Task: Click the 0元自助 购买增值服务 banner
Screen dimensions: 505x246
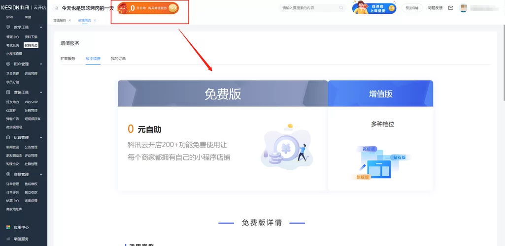Action: click(x=148, y=8)
